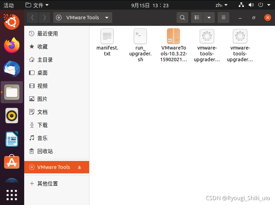Click the Files icon in the dock
The height and width of the screenshot is (205, 275).
point(12,92)
